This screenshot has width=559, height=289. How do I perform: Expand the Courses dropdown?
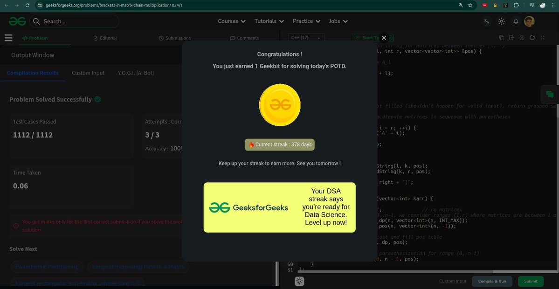coord(231,21)
